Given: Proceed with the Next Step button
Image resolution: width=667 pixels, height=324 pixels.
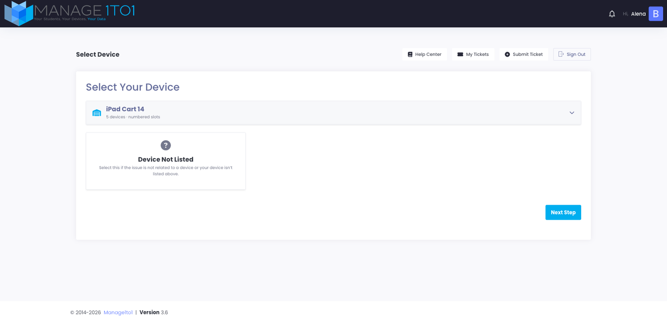Looking at the screenshot, I should (563, 212).
